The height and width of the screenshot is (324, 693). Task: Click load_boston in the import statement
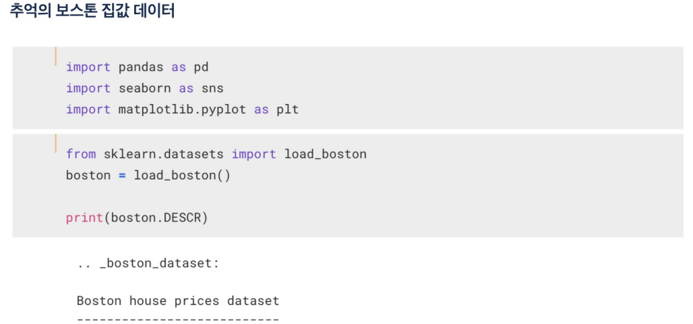(x=326, y=154)
